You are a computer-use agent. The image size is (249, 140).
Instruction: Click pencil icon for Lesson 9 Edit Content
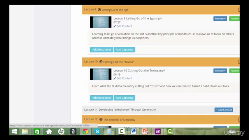coord(115,26)
